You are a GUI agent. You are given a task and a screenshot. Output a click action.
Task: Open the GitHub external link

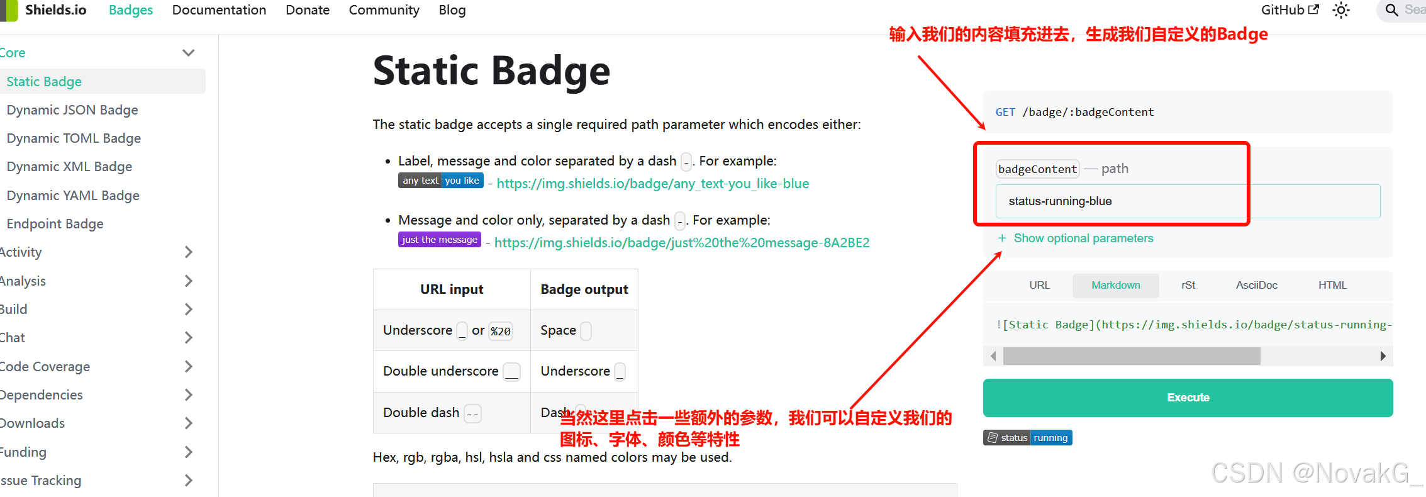1290,10
